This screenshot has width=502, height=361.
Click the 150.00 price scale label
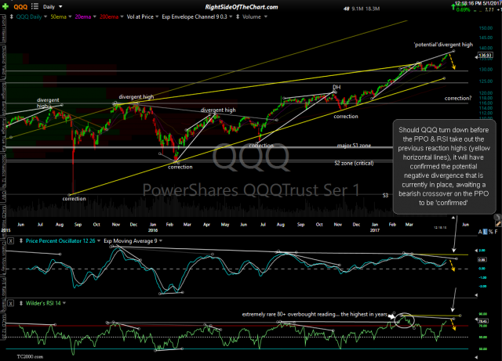[x=486, y=28]
